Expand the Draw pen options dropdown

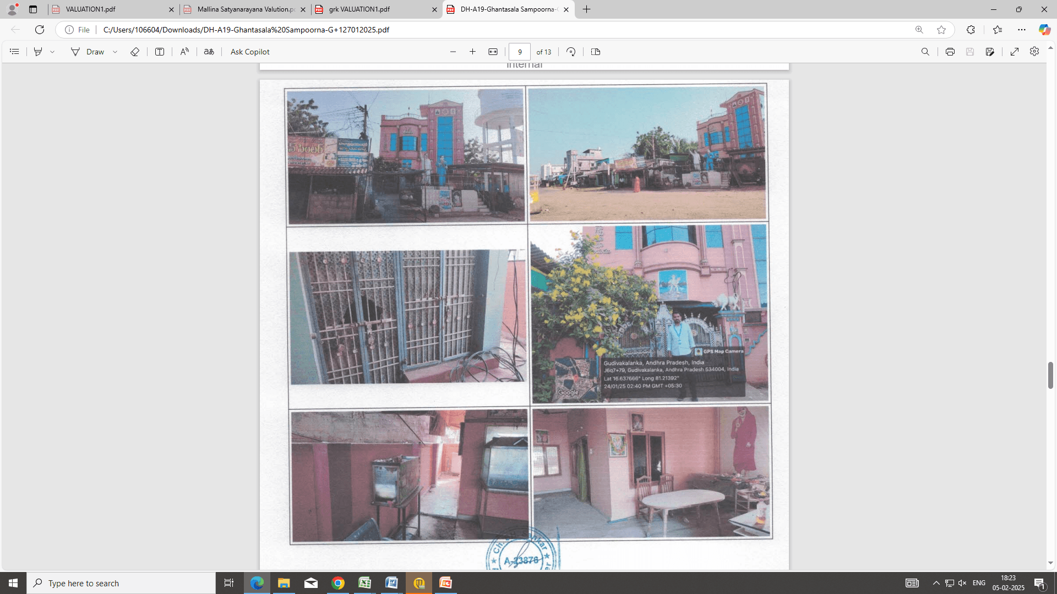[x=115, y=52]
